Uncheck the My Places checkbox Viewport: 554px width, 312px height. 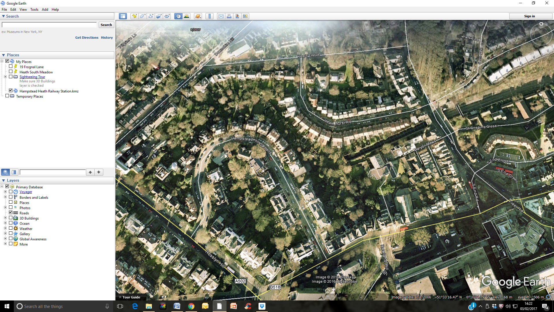click(x=7, y=61)
